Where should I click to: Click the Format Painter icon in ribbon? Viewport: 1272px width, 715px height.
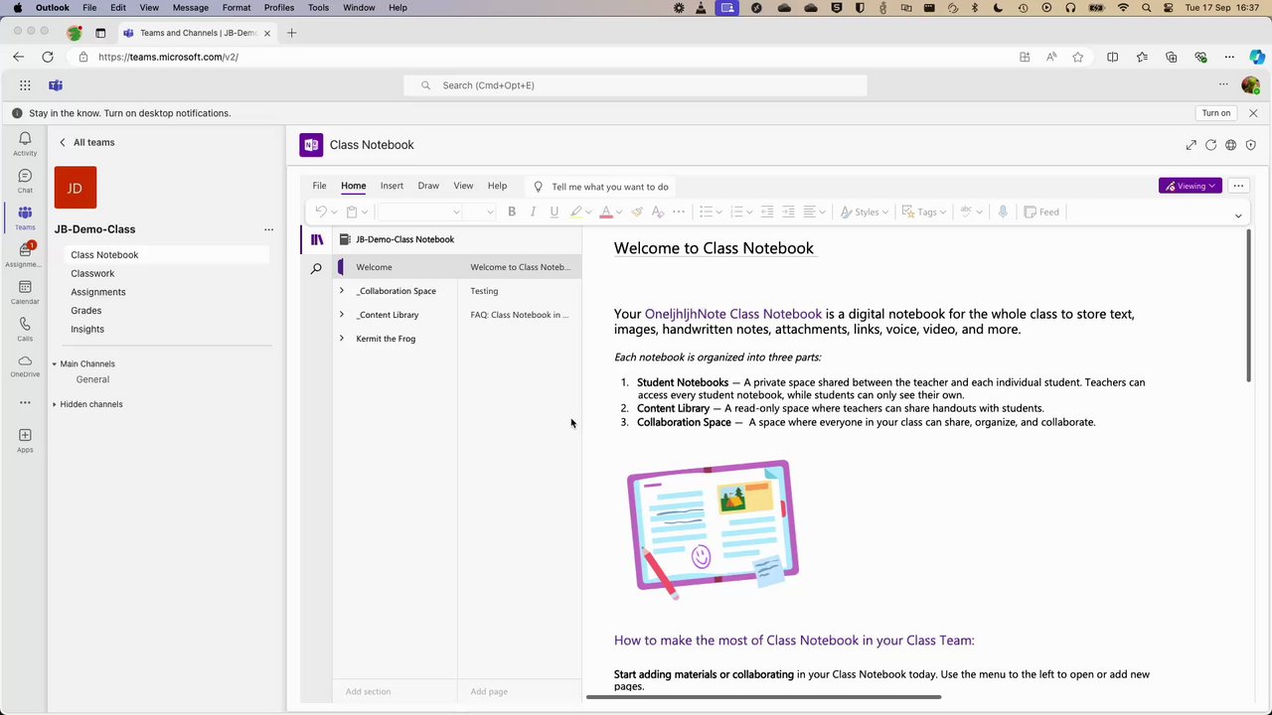(637, 212)
